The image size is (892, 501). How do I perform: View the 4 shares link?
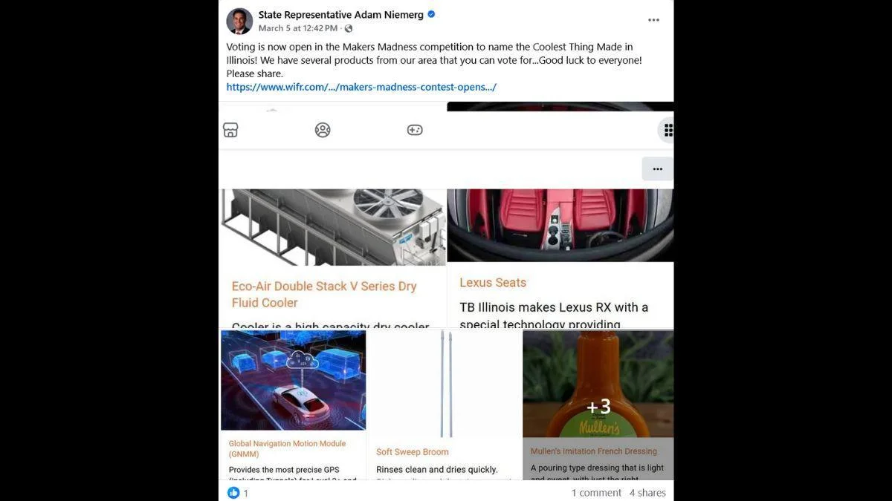647,492
